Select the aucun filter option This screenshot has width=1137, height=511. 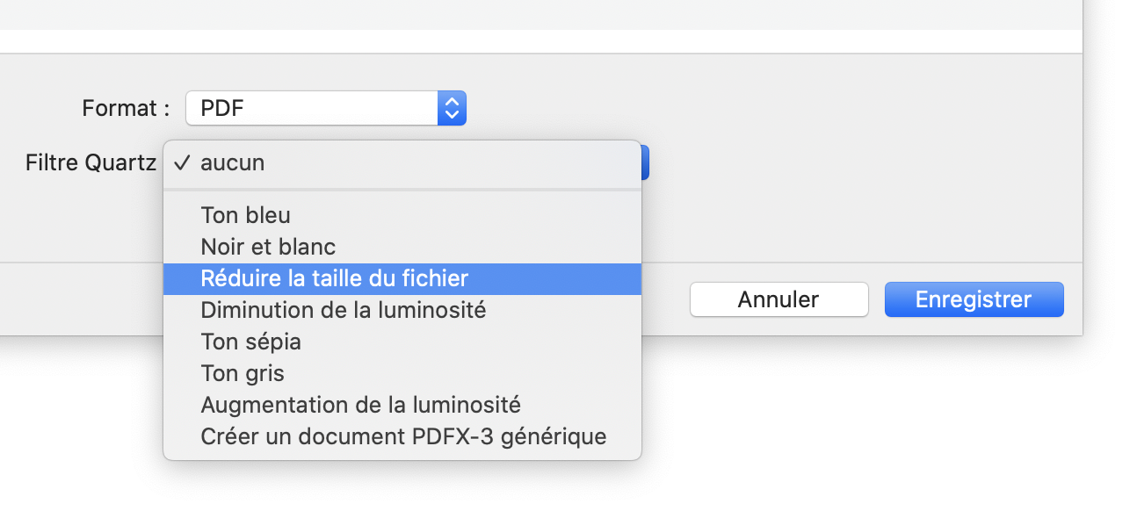click(232, 162)
